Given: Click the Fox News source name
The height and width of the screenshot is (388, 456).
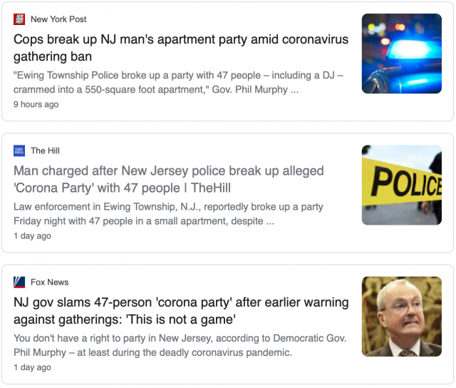Looking at the screenshot, I should click(x=50, y=282).
